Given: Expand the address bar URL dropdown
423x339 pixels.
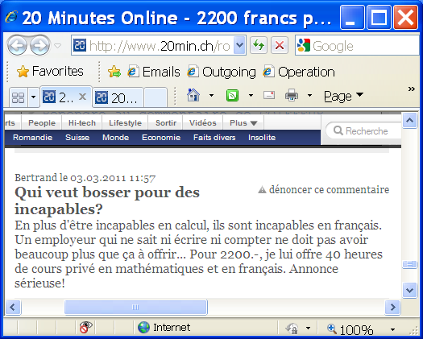Looking at the screenshot, I should (x=239, y=45).
